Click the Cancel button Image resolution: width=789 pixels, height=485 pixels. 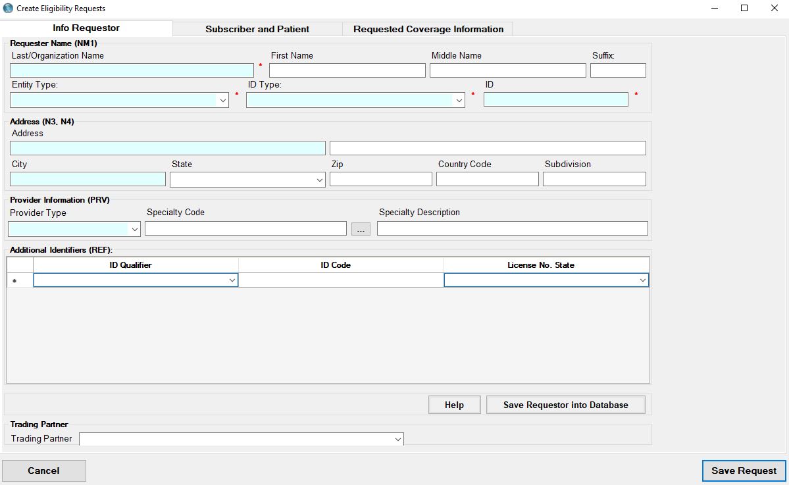[44, 471]
